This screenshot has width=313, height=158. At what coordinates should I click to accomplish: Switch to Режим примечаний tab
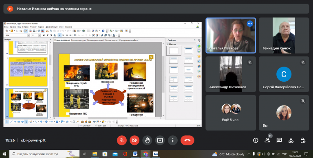[x=95, y=40]
